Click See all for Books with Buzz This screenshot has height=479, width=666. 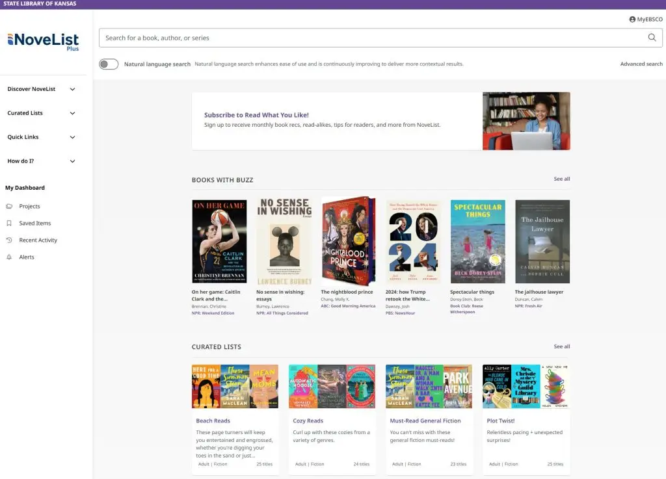[x=561, y=179]
